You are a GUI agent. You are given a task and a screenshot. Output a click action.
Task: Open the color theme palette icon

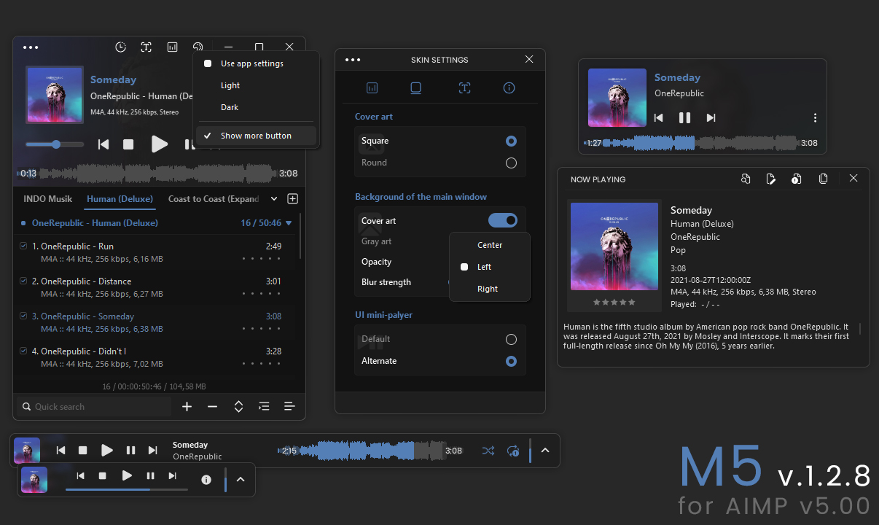pos(198,46)
